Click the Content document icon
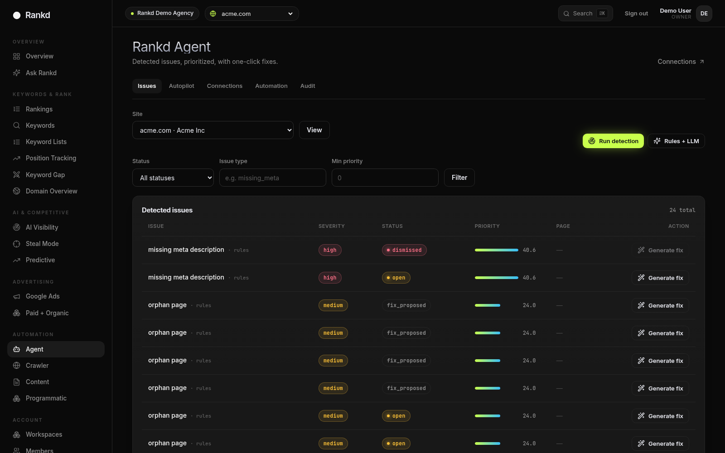Image resolution: width=725 pixels, height=453 pixels. (x=17, y=382)
